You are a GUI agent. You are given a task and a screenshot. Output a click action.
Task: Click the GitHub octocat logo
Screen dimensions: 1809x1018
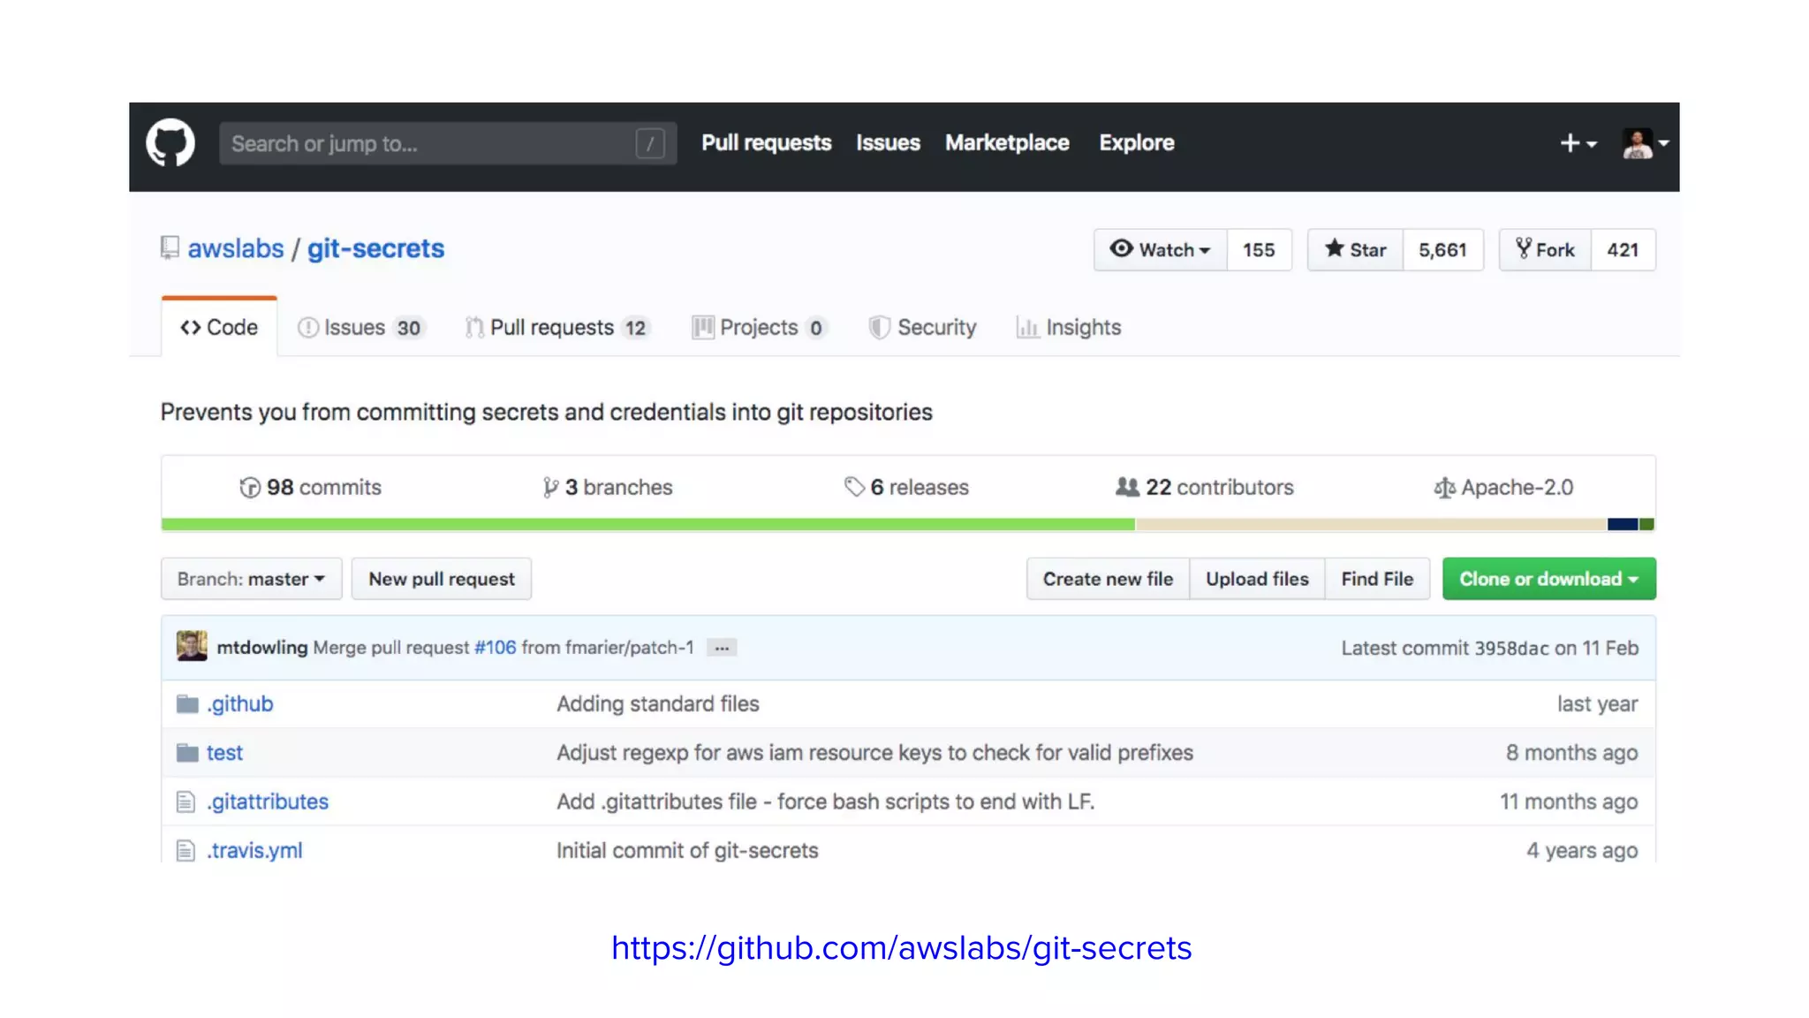click(x=170, y=142)
